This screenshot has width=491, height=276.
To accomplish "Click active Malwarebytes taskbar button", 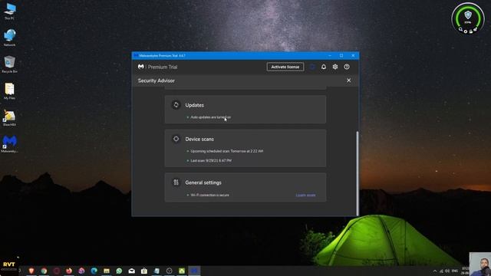I will (x=194, y=271).
